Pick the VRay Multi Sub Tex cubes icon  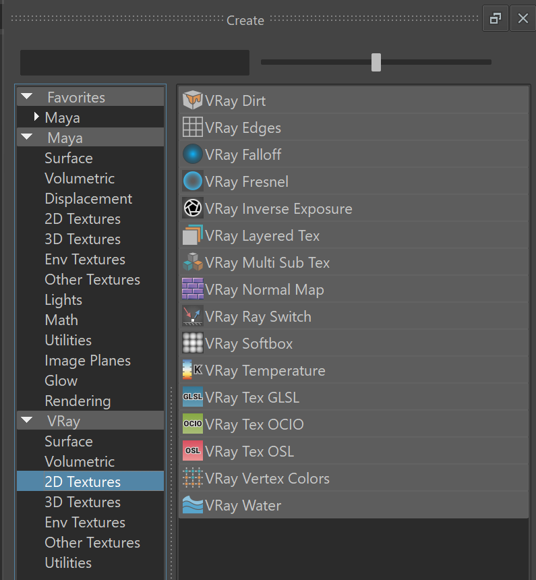tap(192, 262)
